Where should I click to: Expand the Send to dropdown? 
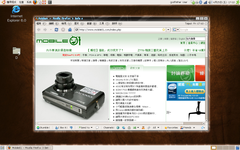[x=91, y=127]
